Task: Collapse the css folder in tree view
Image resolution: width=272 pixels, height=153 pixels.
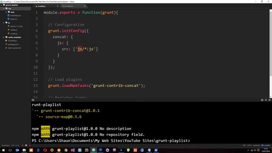Action: (x=4, y=8)
